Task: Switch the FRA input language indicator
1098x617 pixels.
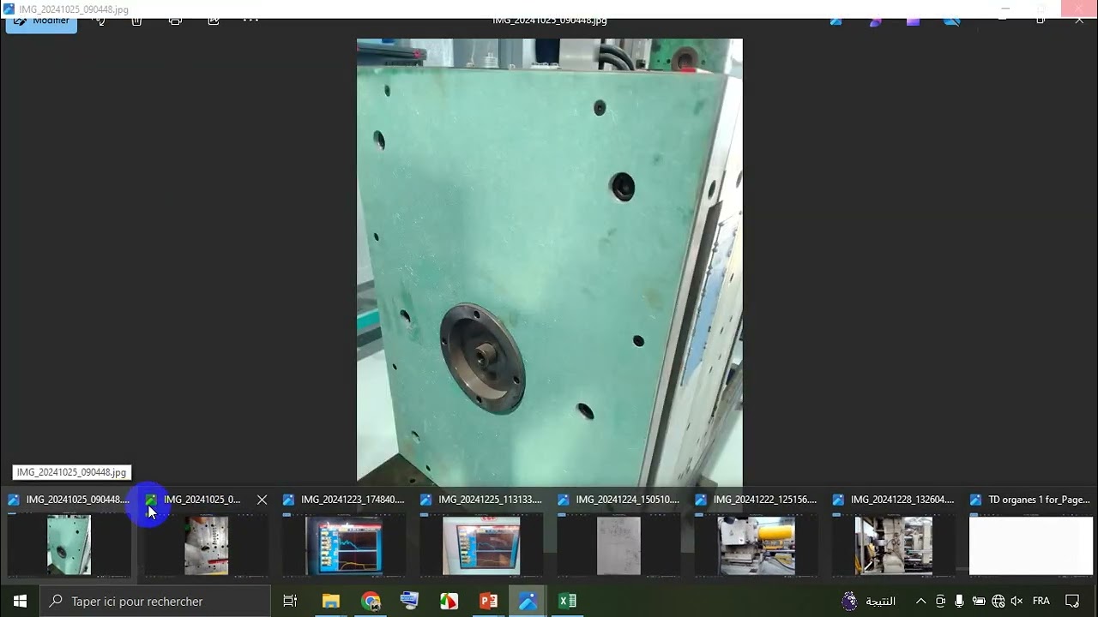Action: 1041,601
